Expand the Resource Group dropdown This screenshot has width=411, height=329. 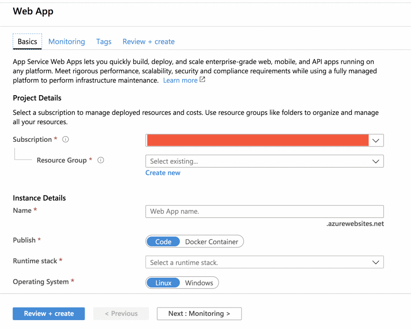click(x=264, y=161)
